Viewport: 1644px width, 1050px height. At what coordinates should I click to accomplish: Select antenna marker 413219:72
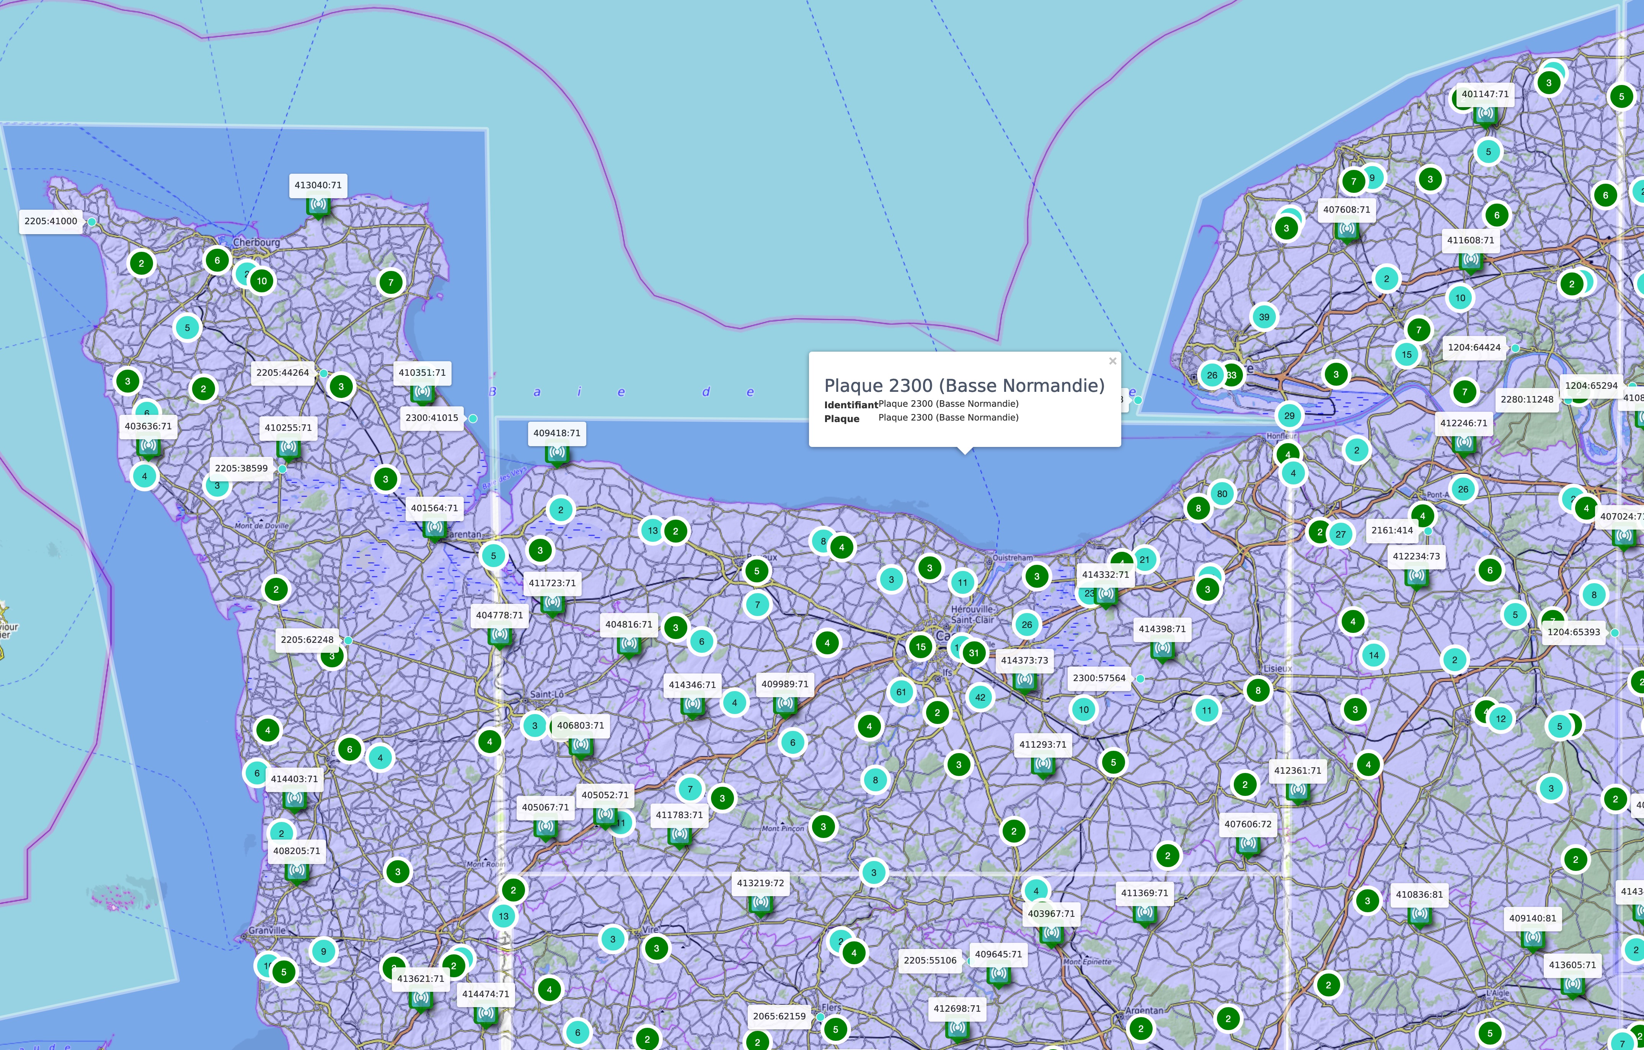pos(760,904)
